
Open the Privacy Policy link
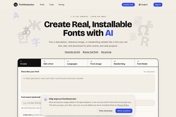[x=123, y=105]
